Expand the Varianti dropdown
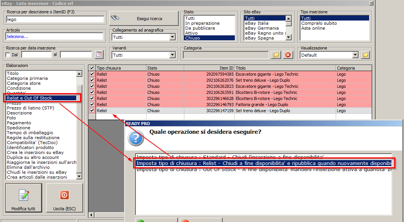 click(172, 55)
